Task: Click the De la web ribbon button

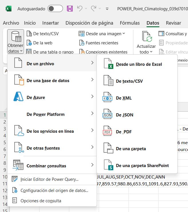Action: coord(39,43)
